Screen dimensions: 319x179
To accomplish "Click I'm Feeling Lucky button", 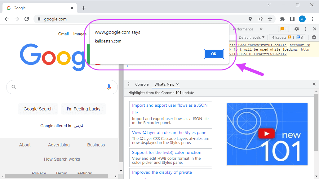I will (x=83, y=109).
